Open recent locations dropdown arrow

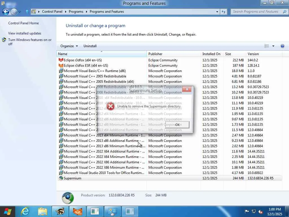point(19,12)
